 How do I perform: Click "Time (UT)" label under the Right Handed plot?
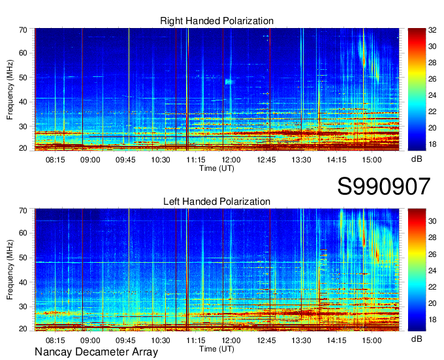coord(217,168)
